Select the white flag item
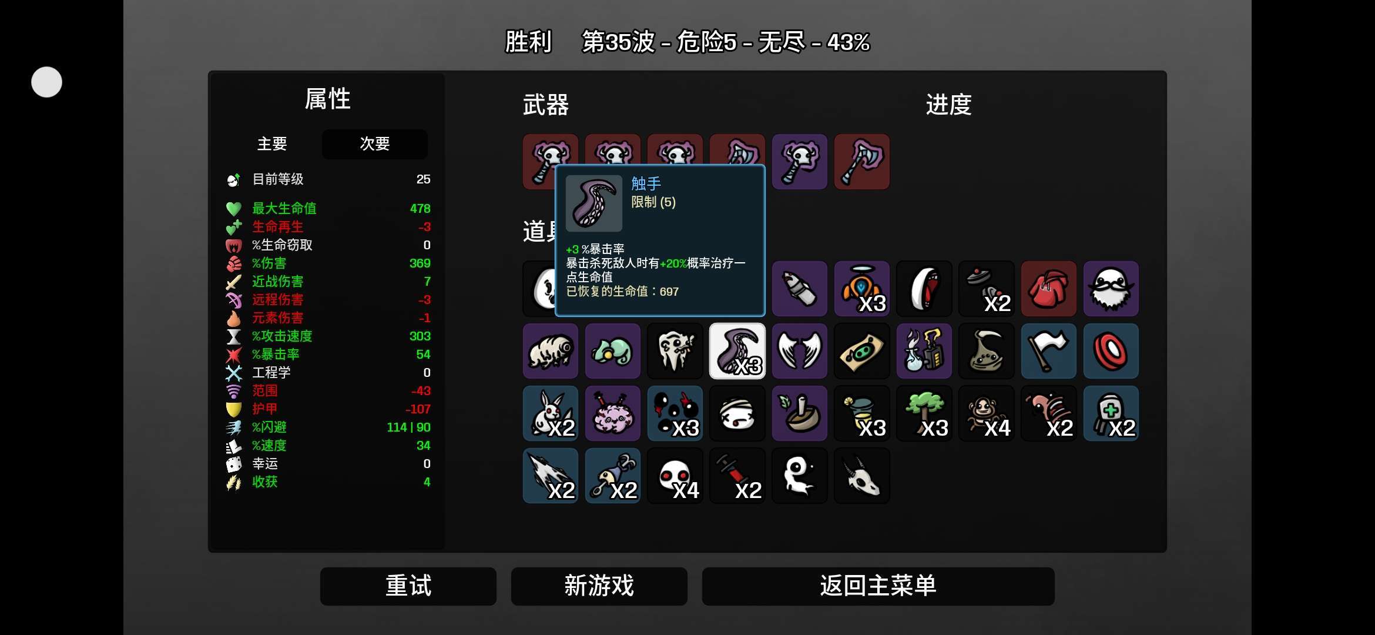This screenshot has height=635, width=1375. point(1049,351)
